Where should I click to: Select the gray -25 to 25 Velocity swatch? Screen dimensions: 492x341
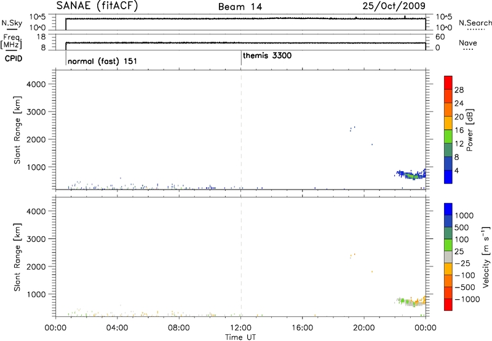(x=448, y=257)
